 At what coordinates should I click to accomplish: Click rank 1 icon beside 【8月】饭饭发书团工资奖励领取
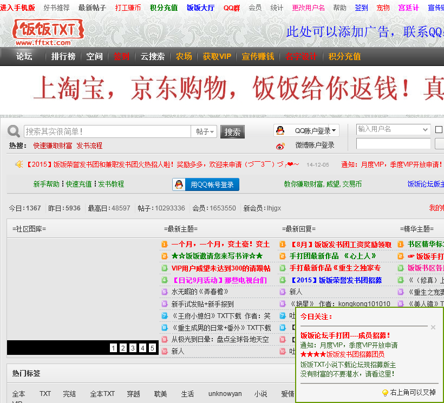pos(283,244)
